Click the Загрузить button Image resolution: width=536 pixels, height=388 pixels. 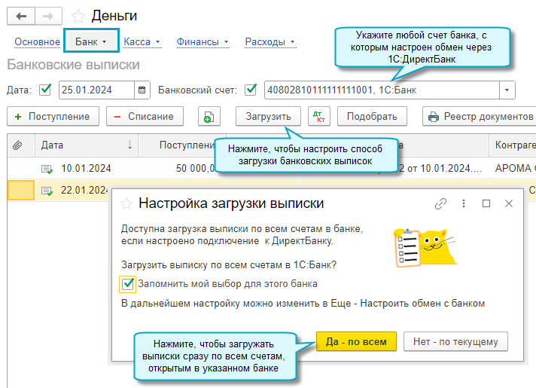268,117
